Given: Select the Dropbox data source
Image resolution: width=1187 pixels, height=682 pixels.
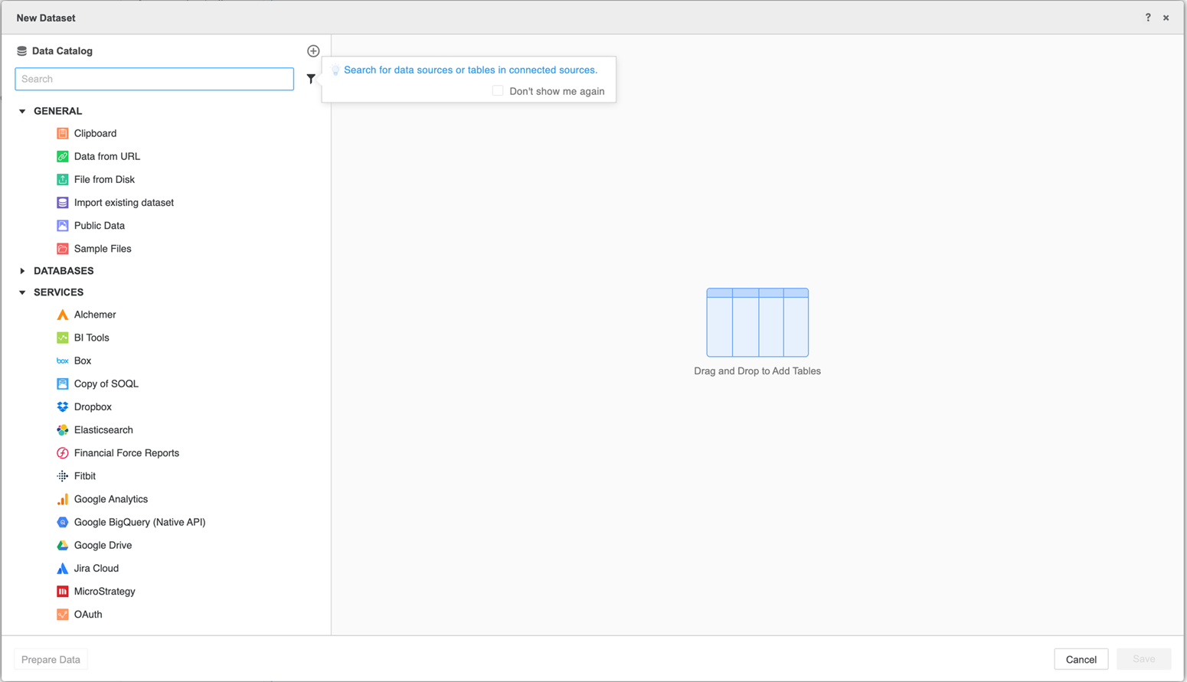Looking at the screenshot, I should click(93, 406).
